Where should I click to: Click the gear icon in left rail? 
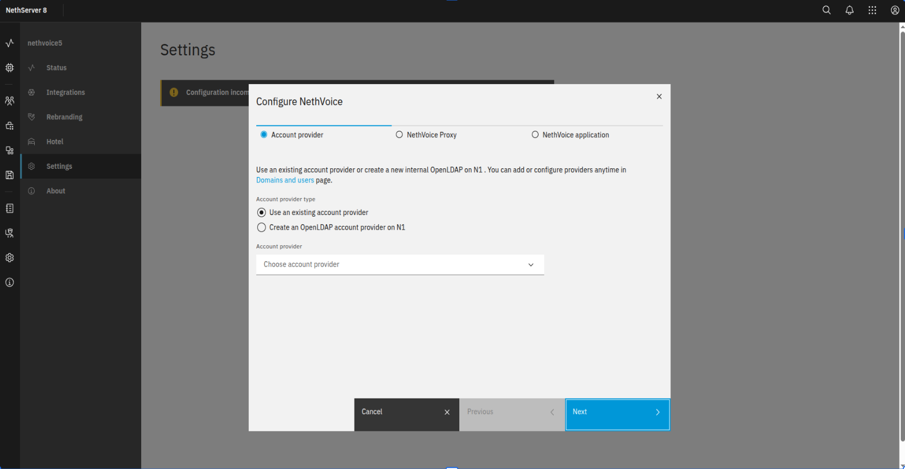coord(10,258)
